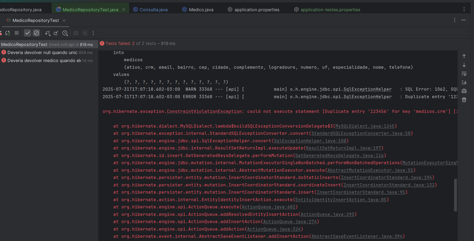Open InsertCoordinatorStandard.java:194 link
Viewport: 474px width, 241px height.
click(x=386, y=177)
